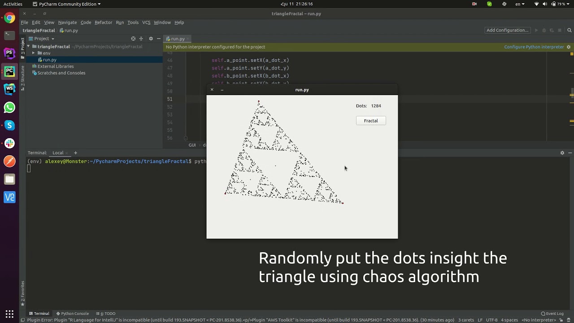The height and width of the screenshot is (323, 574).
Task: Click the disabled Stop square icon
Action: [x=560, y=31]
